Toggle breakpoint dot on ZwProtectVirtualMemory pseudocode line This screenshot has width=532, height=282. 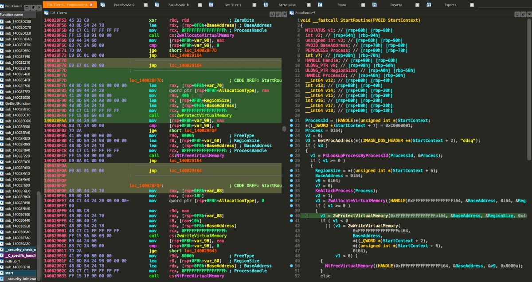(291, 215)
